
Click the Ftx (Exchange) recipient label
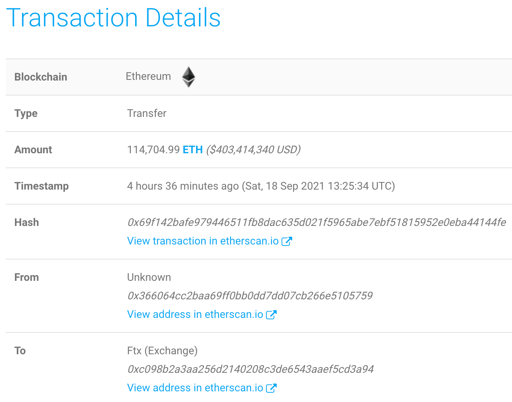pyautogui.click(x=162, y=351)
